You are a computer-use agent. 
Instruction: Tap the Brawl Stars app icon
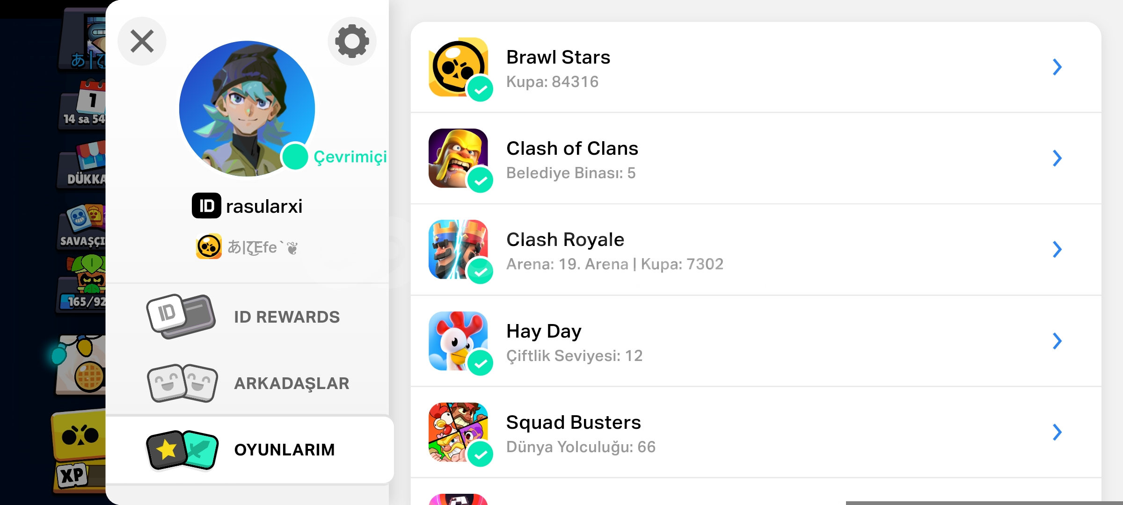[x=458, y=67]
